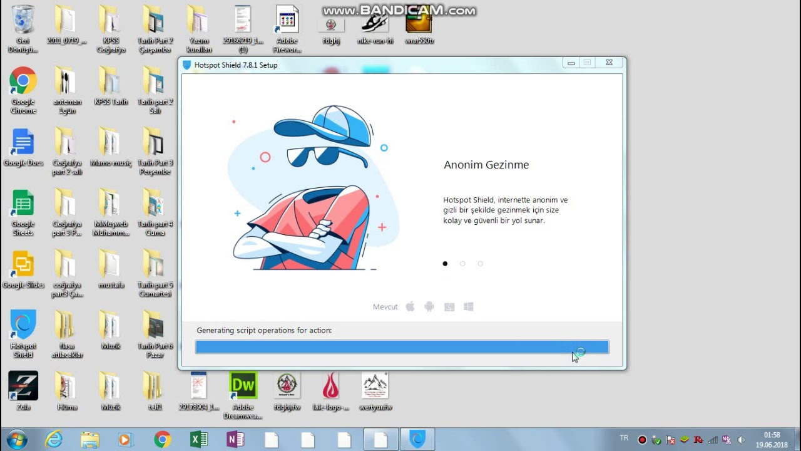Viewport: 801px width, 451px height.
Task: Select the Tarih part 4 Cuma folder
Action: (155, 213)
